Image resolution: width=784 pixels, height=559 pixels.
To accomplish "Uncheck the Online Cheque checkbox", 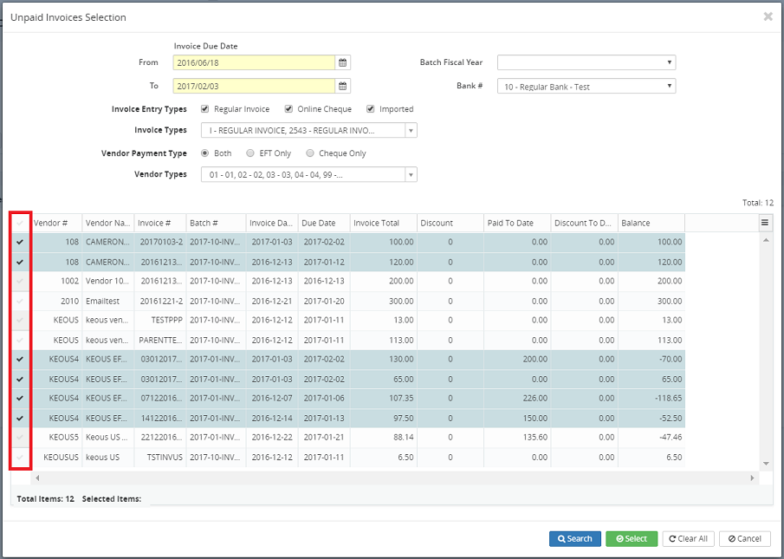I will coord(289,109).
